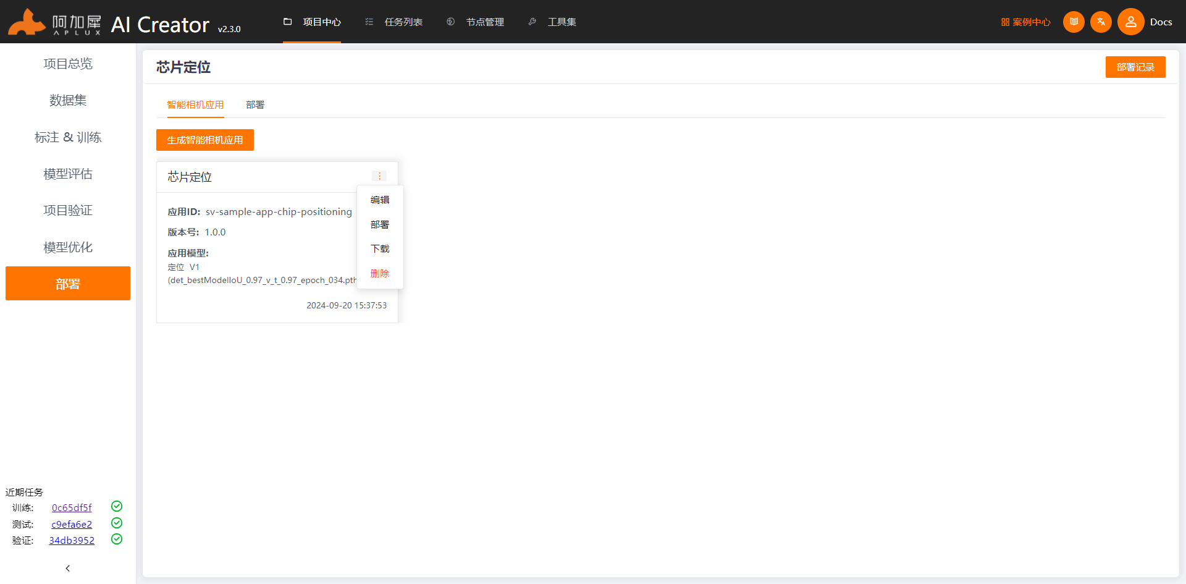Open test task link c9efa6e2
The height and width of the screenshot is (584, 1186).
click(72, 524)
